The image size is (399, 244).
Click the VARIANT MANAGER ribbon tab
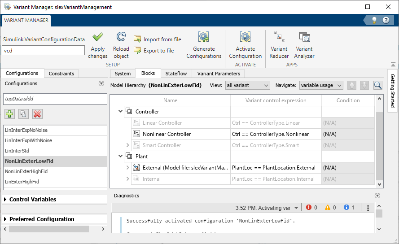tap(26, 20)
